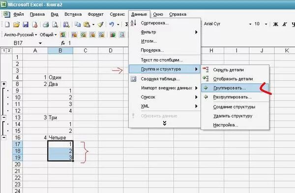Screen dimensions: 295x193
Task: Open the Вставка menu
Action: click(73, 14)
